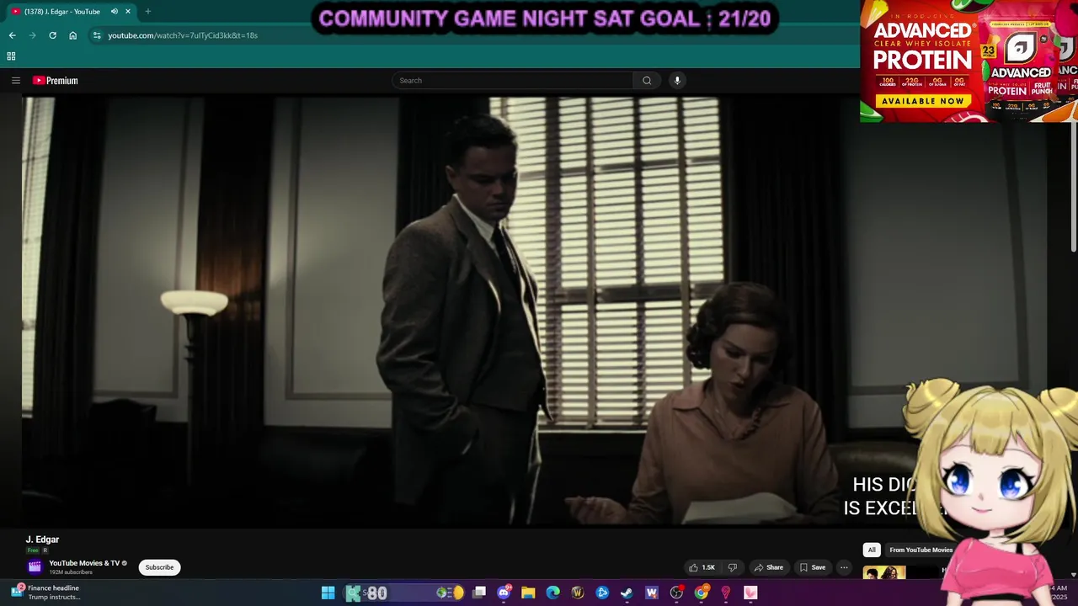
Task: Save the video to a playlist
Action: [x=812, y=567]
